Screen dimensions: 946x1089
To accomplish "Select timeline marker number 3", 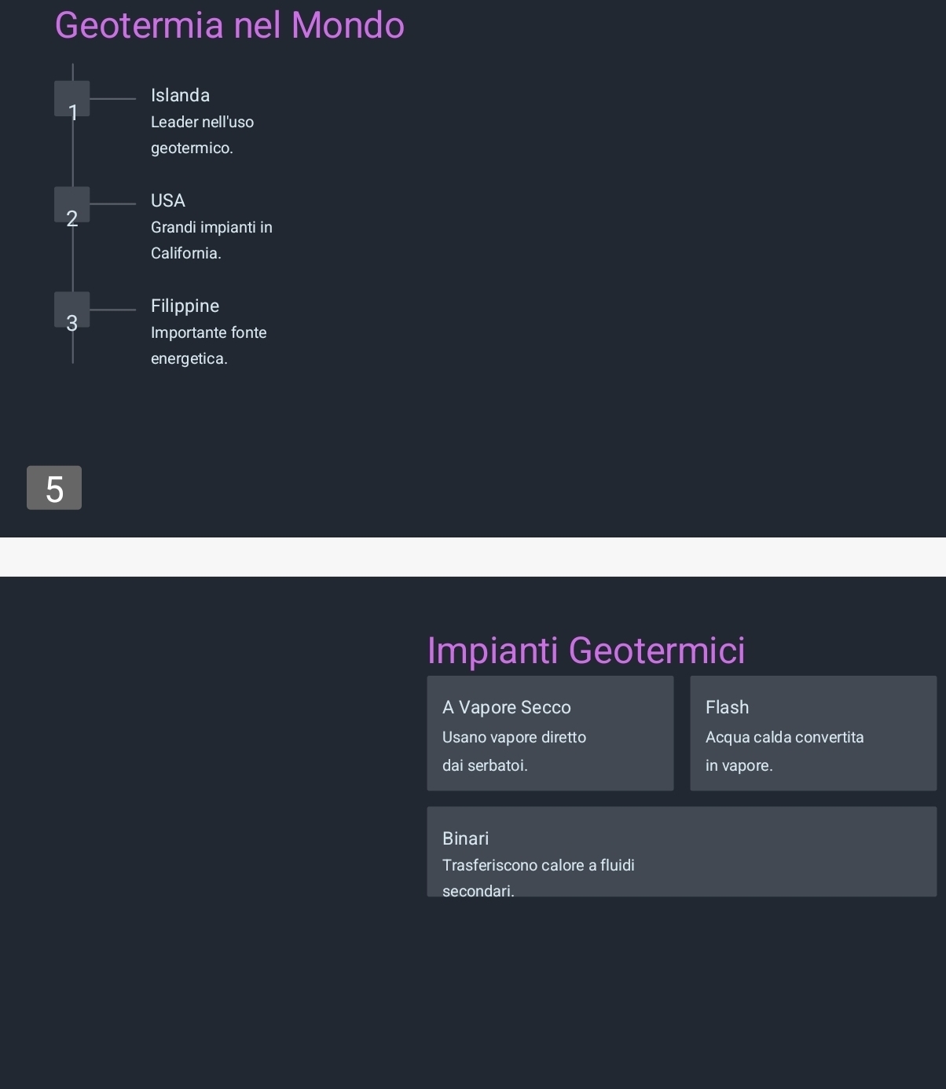I will pos(71,310).
